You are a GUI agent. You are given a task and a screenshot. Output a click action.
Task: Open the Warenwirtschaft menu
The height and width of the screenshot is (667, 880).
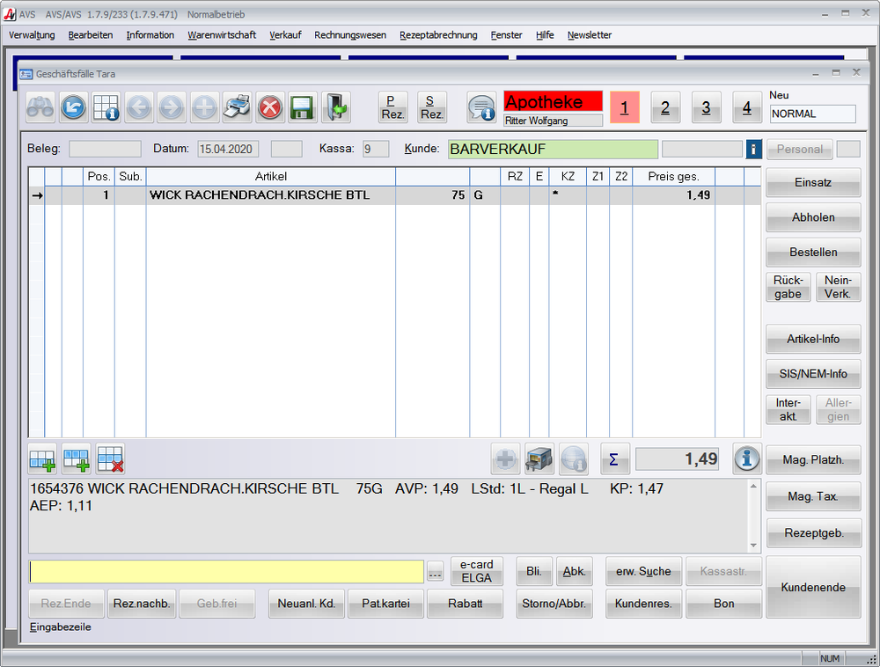222,35
